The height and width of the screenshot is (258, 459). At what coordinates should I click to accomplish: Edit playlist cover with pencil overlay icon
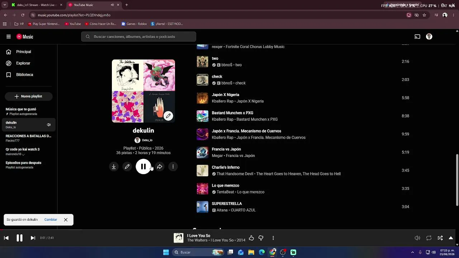point(168,116)
